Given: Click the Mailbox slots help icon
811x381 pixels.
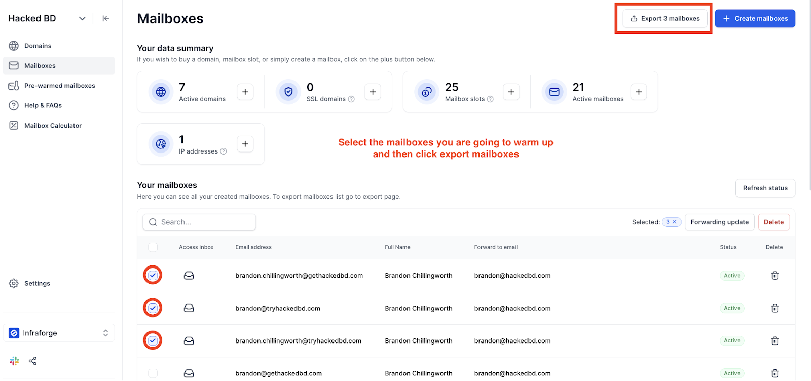Looking at the screenshot, I should coord(490,99).
